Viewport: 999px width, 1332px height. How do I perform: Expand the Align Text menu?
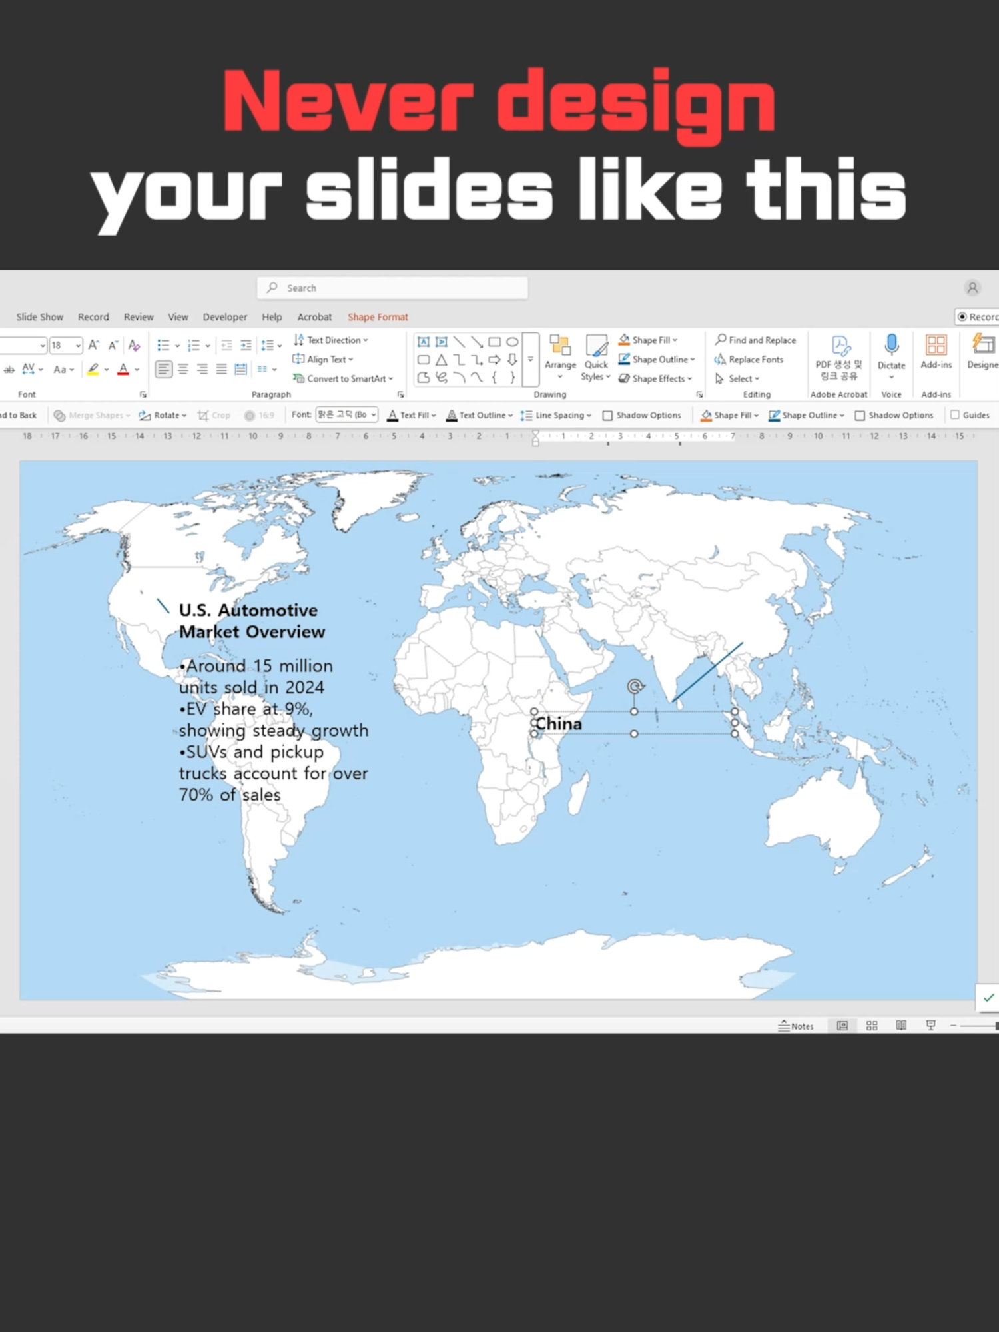[323, 359]
